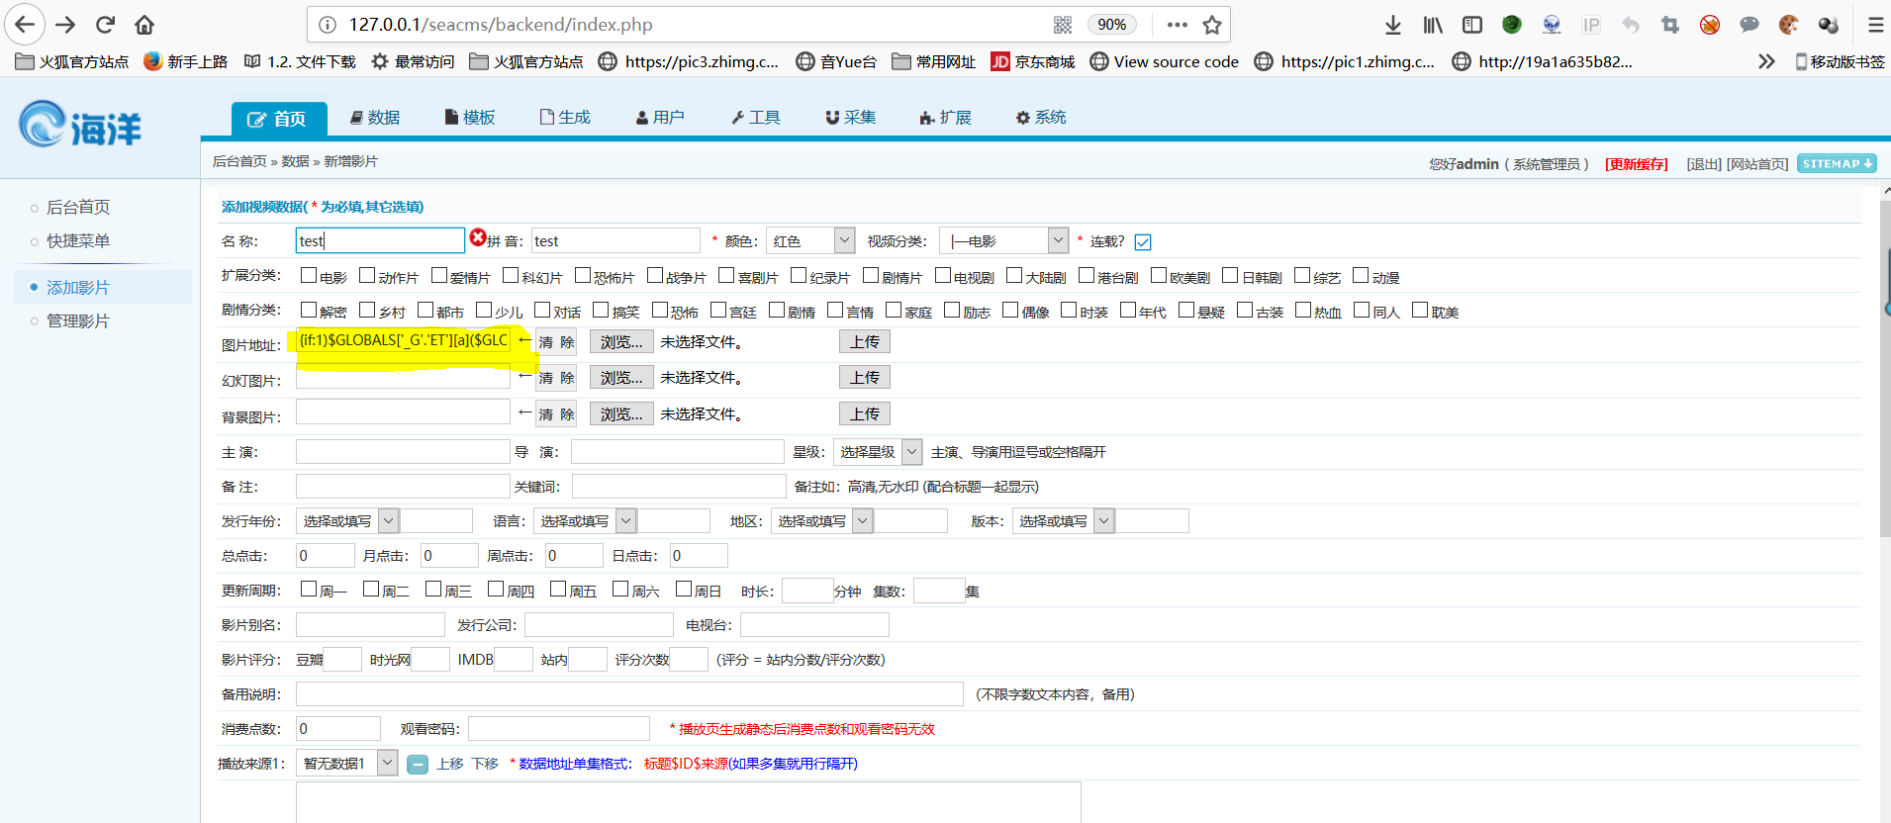Click the 更新缓存 link
1891x823 pixels.
[1636, 164]
